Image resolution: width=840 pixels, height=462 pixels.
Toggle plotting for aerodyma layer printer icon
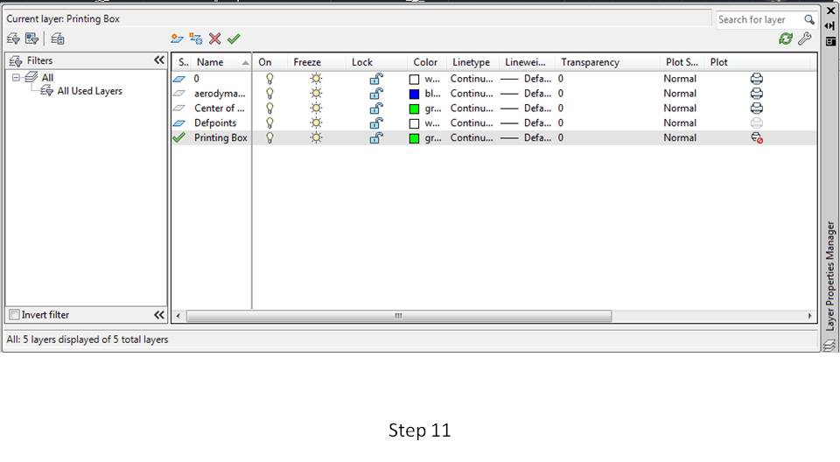tap(756, 94)
